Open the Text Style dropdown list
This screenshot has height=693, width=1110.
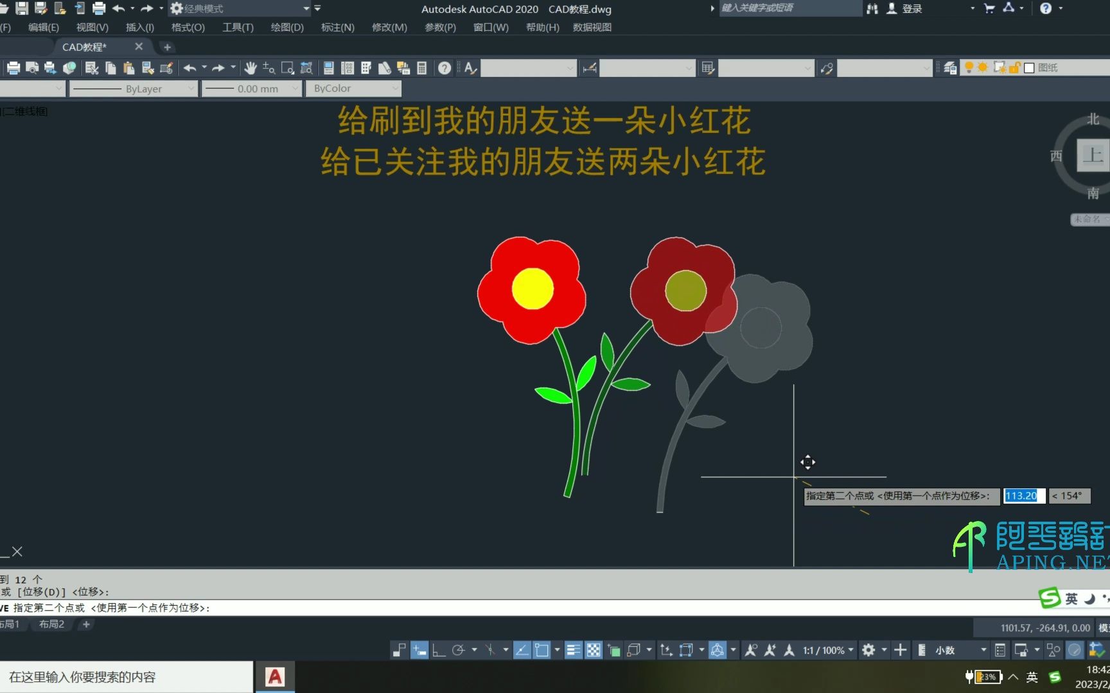(x=528, y=68)
